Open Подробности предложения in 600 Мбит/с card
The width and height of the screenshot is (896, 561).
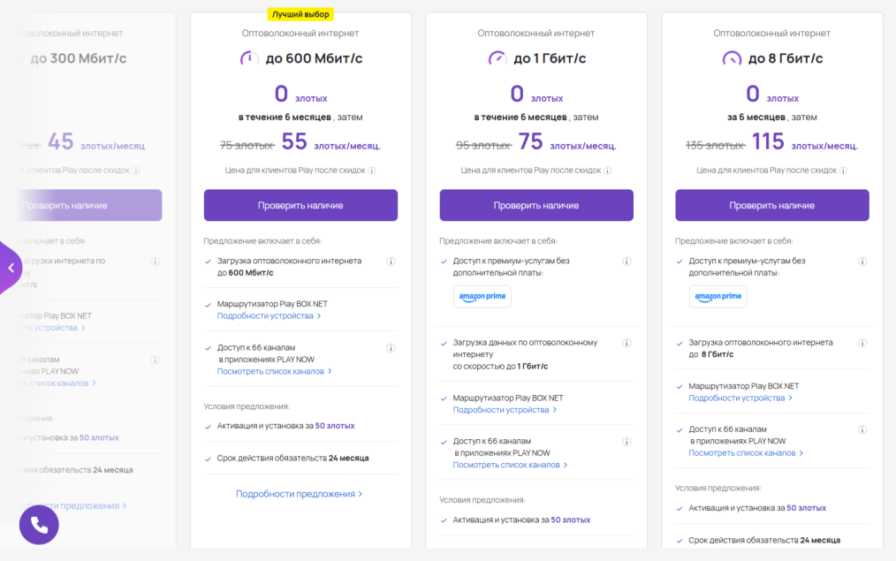click(300, 494)
